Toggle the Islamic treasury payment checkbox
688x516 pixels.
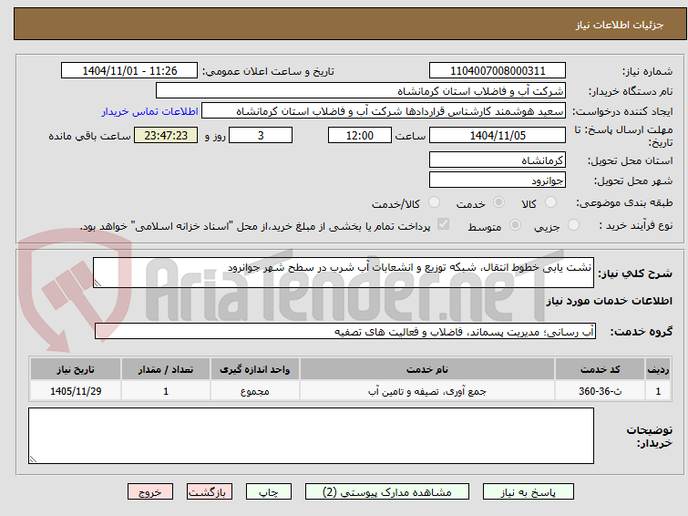443,224
